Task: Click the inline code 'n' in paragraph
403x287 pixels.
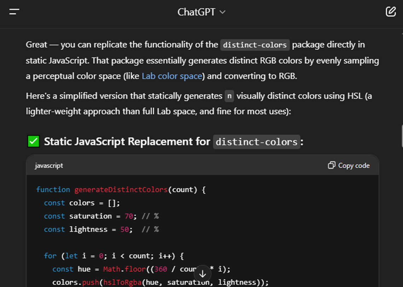Action: coord(229,96)
